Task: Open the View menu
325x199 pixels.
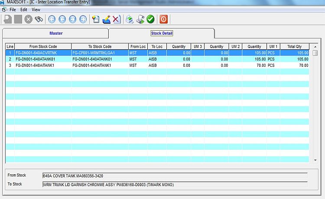Action: [x=36, y=9]
